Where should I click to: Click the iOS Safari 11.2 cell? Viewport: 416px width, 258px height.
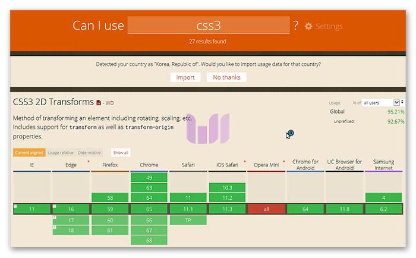pos(227,198)
